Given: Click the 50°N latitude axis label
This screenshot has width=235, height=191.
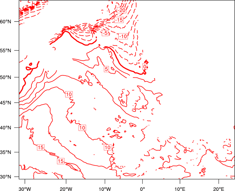Looking at the screenshot, I should (6, 77).
